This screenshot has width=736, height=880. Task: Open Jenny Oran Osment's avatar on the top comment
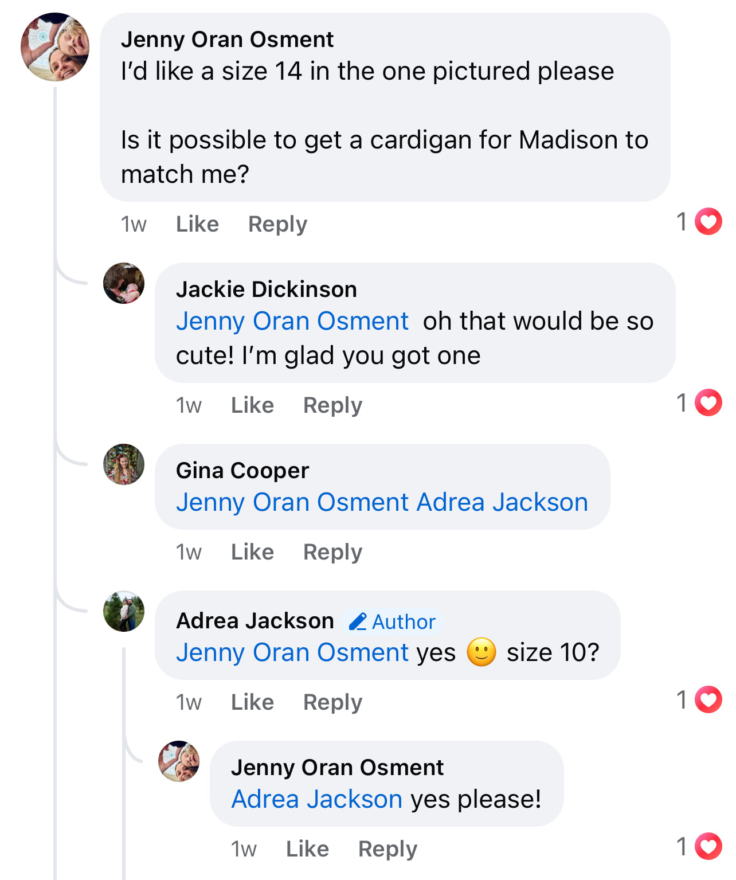[x=55, y=47]
